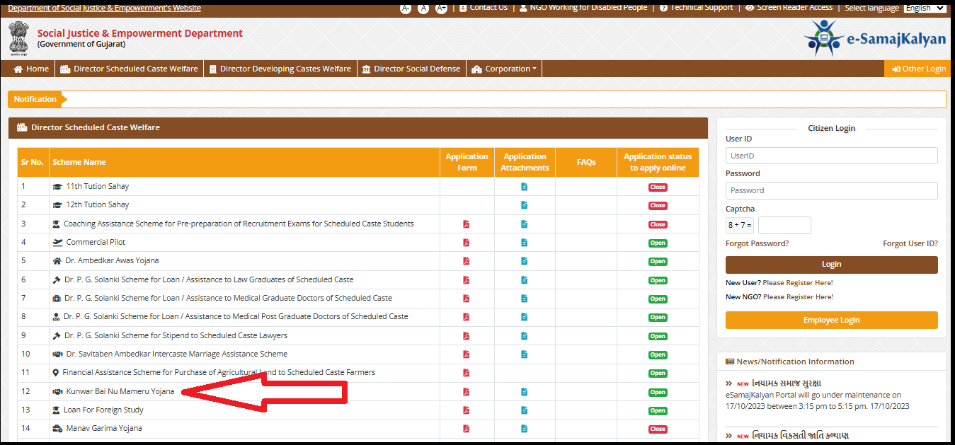Viewport: 955px width, 445px height.
Task: Open PDF form for Kunwar Bai Nu Mameru Yojana
Action: click(467, 392)
